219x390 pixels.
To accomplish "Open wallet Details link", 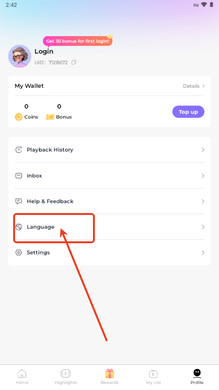I will 194,86.
